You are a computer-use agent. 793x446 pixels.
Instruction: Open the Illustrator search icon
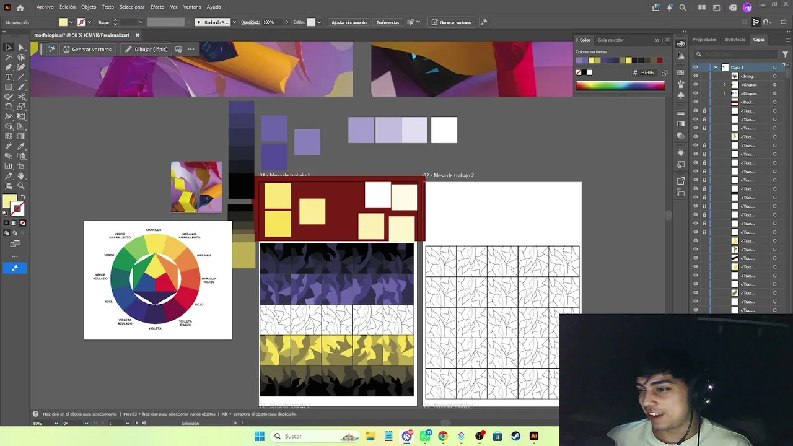point(683,7)
